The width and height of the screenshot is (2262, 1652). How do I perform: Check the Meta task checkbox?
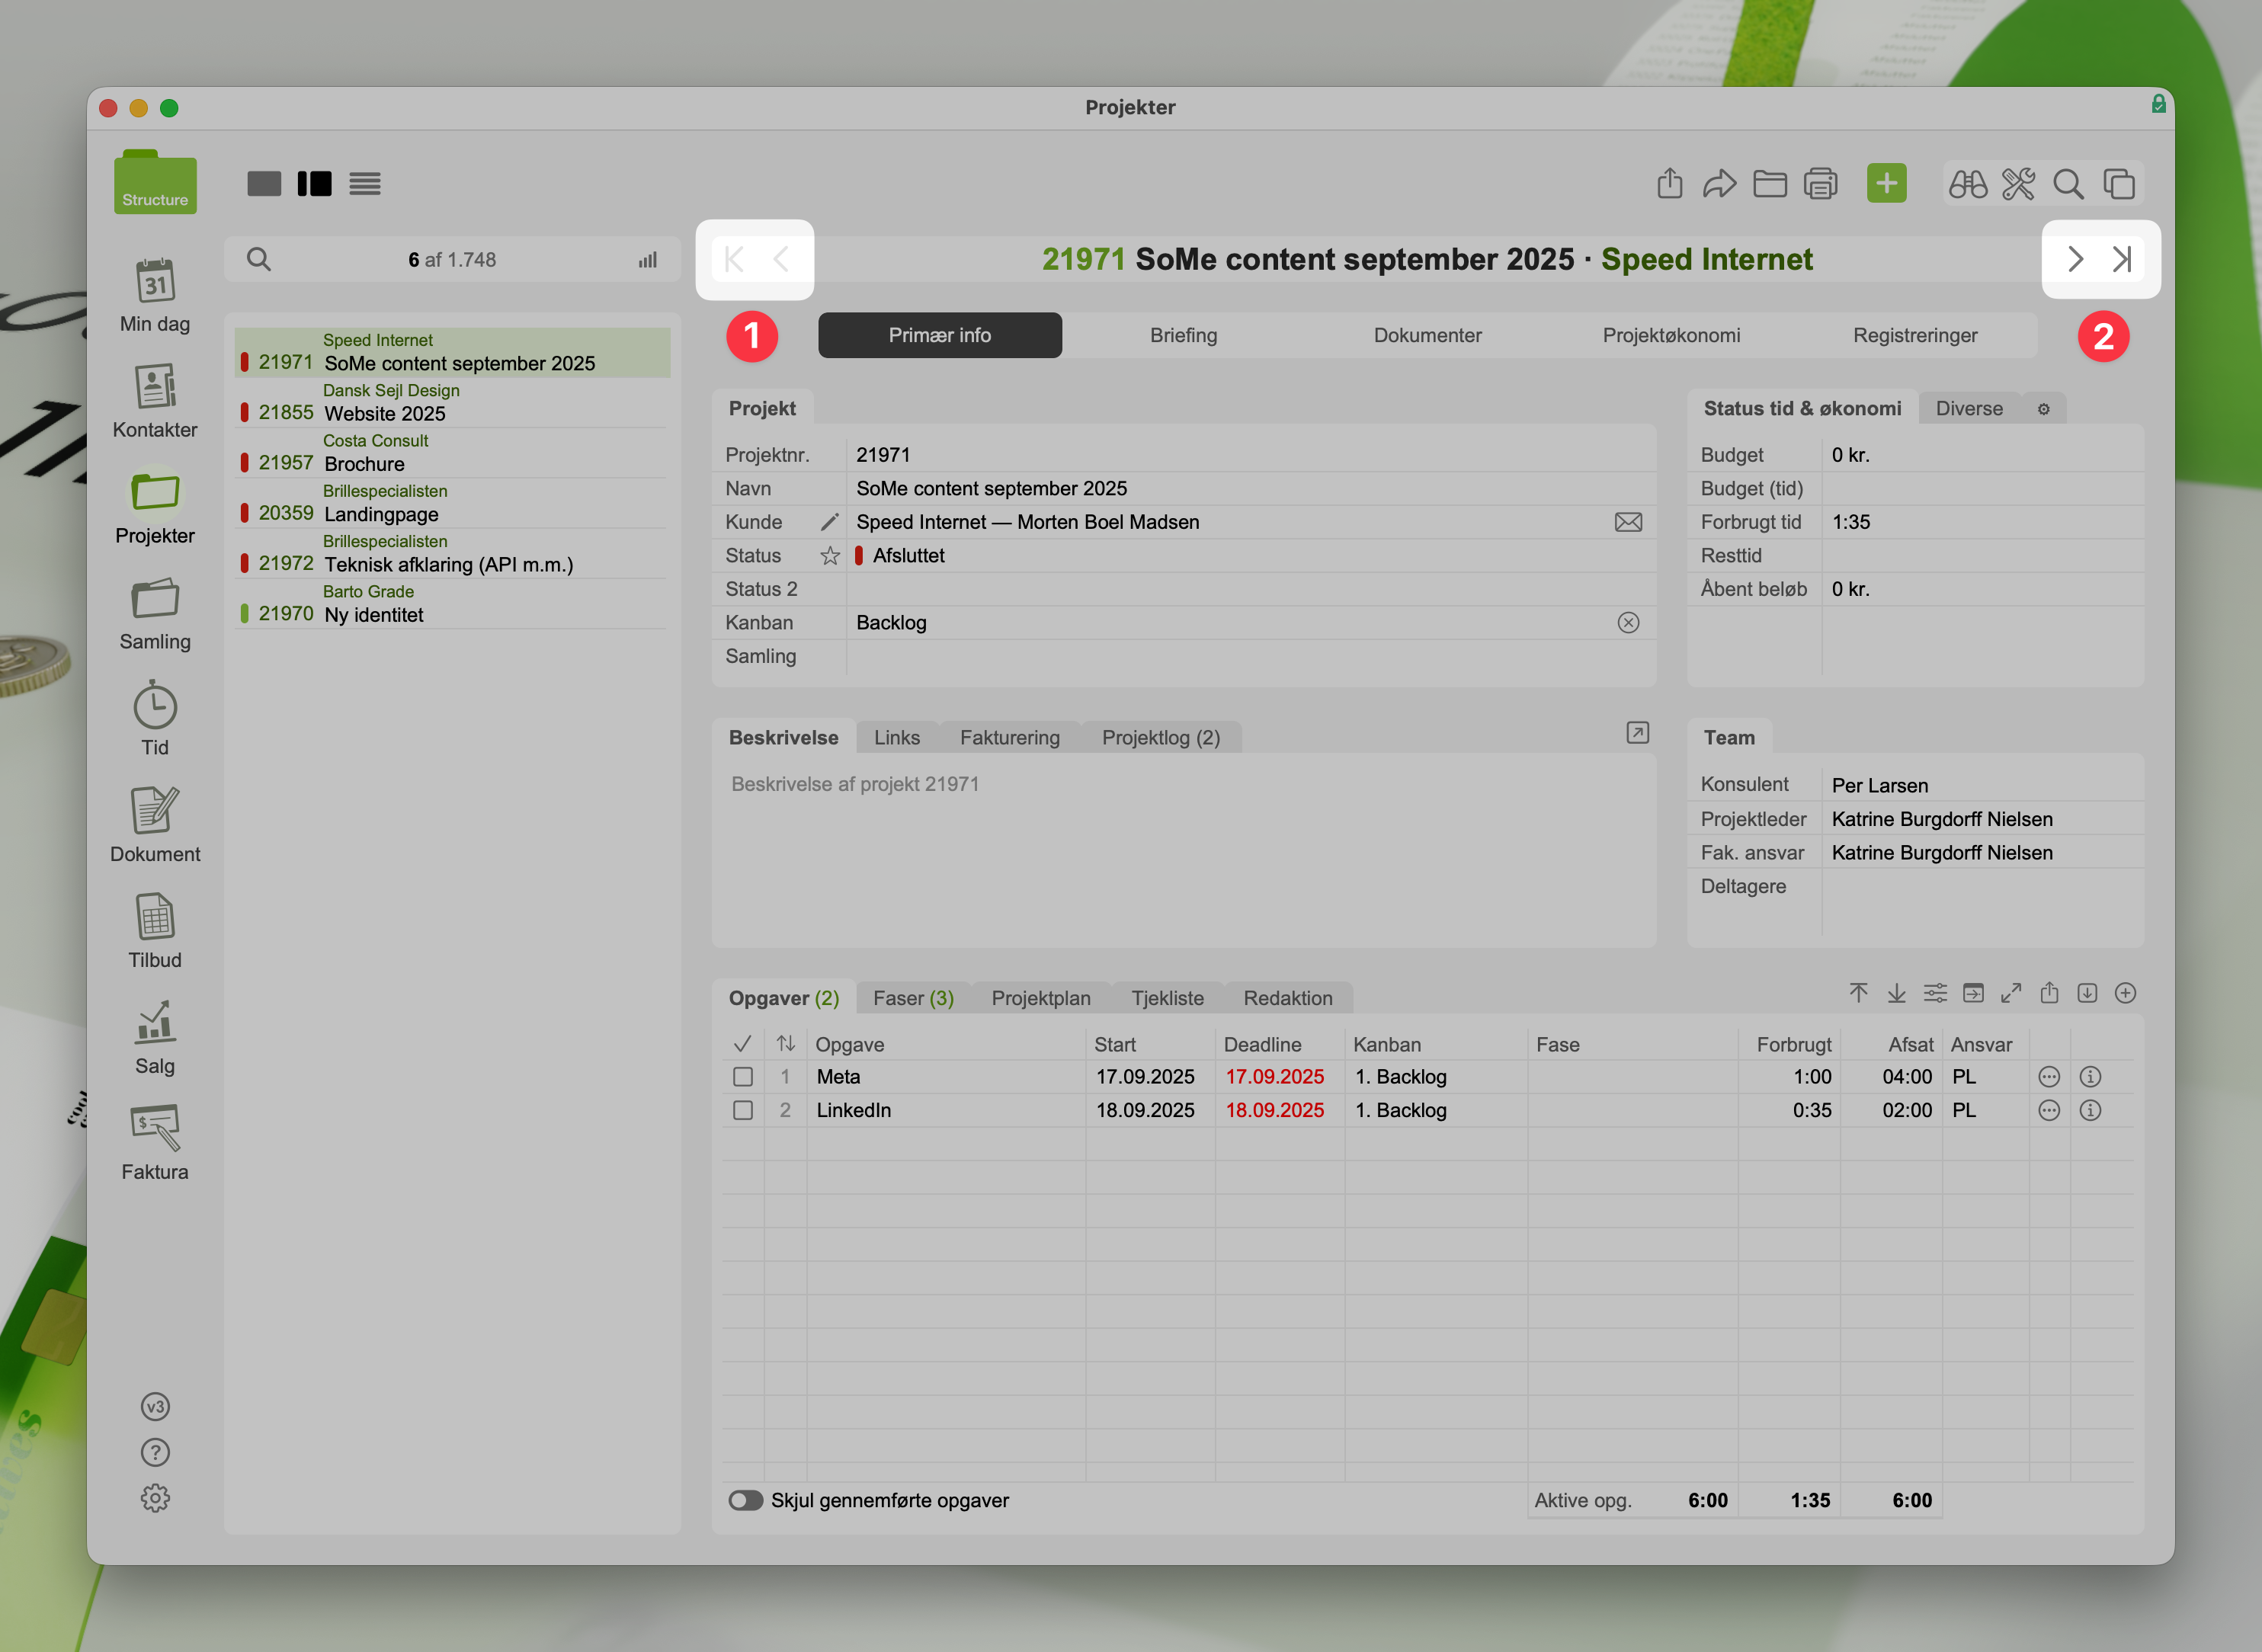[743, 1077]
